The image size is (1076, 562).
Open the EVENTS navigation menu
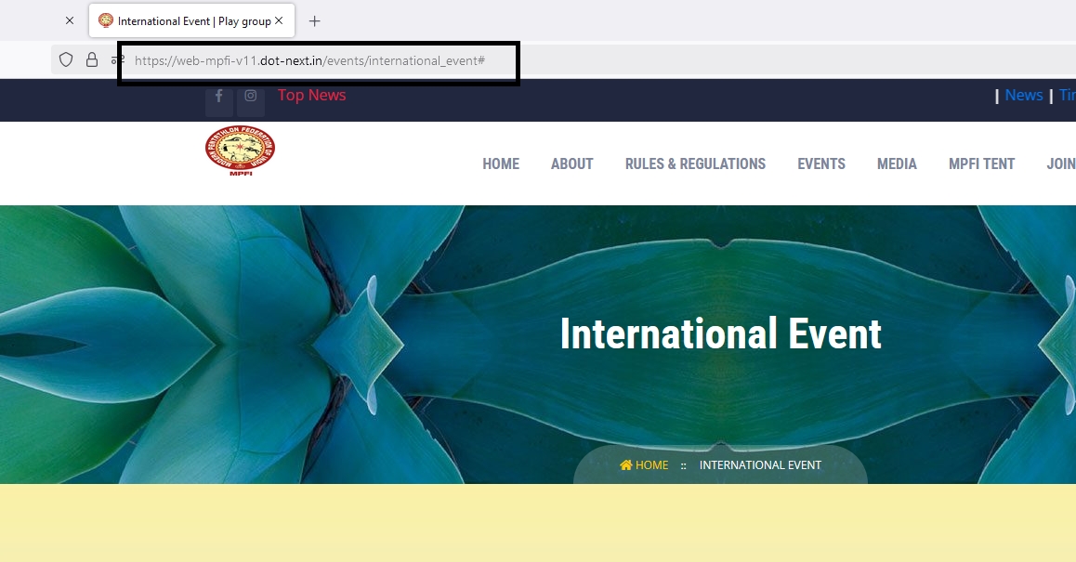click(820, 163)
